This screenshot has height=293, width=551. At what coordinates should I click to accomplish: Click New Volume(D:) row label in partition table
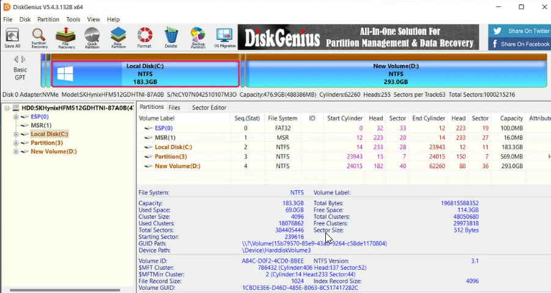coord(177,166)
